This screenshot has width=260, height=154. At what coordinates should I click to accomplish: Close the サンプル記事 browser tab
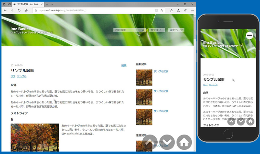coord(42,4)
